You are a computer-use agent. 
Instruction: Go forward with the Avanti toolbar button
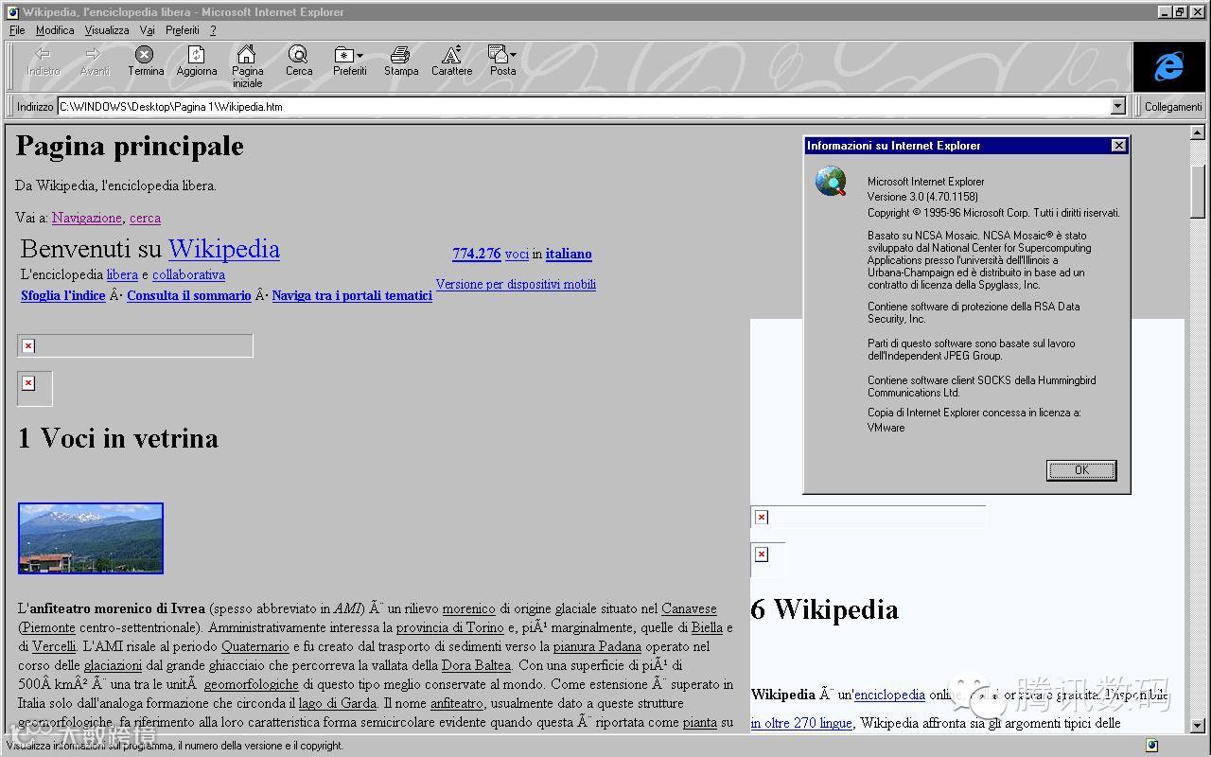pos(94,62)
